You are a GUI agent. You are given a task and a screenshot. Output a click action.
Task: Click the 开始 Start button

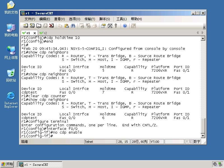click(x=7, y=164)
